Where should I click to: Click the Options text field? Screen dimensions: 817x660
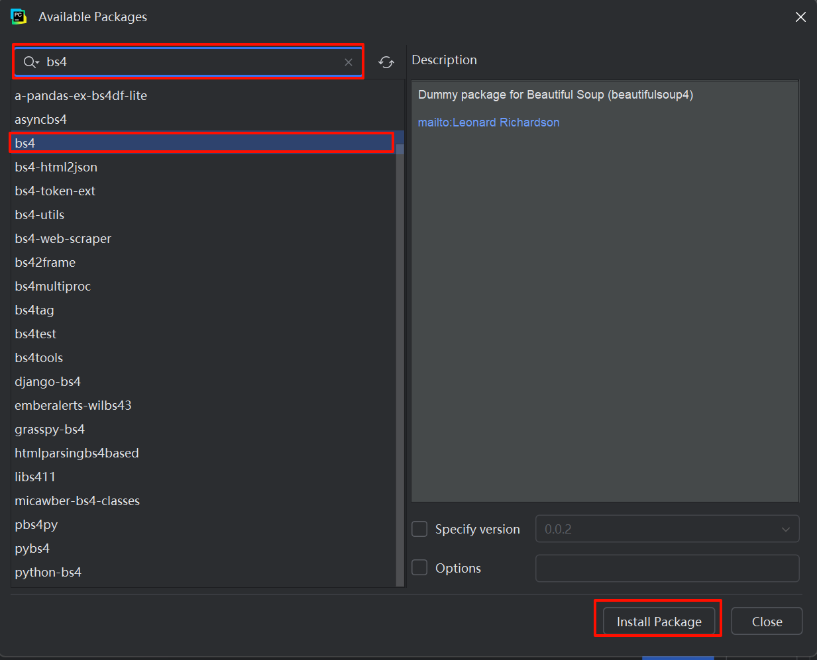click(667, 568)
